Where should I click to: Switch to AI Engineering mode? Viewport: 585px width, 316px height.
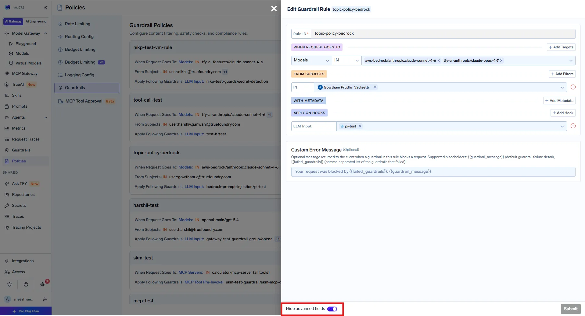(x=36, y=22)
